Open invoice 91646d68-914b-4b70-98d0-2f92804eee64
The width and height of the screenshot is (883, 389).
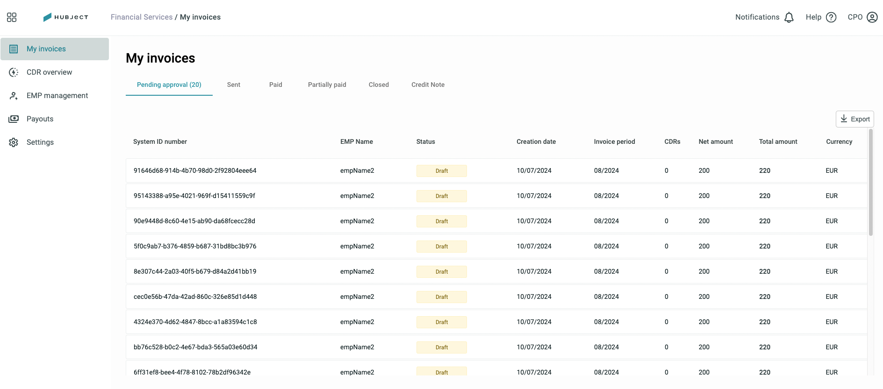click(x=496, y=170)
